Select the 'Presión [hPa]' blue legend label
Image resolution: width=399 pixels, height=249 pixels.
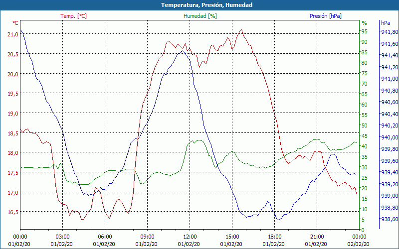[x=326, y=16]
